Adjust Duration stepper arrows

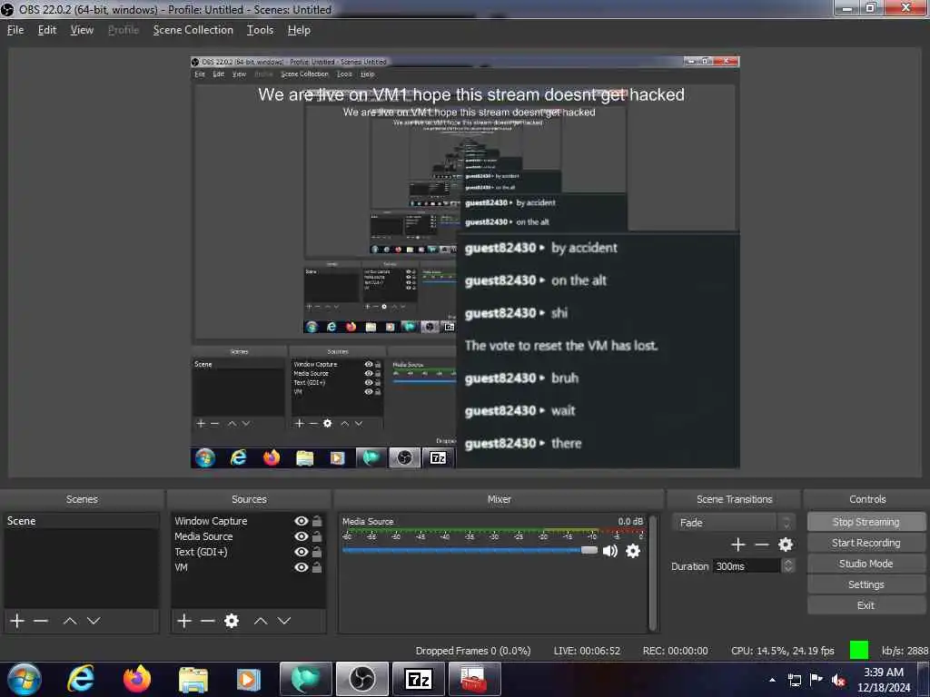tap(788, 566)
